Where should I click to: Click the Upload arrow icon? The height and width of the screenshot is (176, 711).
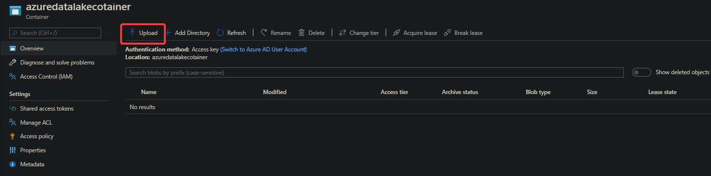tap(132, 32)
